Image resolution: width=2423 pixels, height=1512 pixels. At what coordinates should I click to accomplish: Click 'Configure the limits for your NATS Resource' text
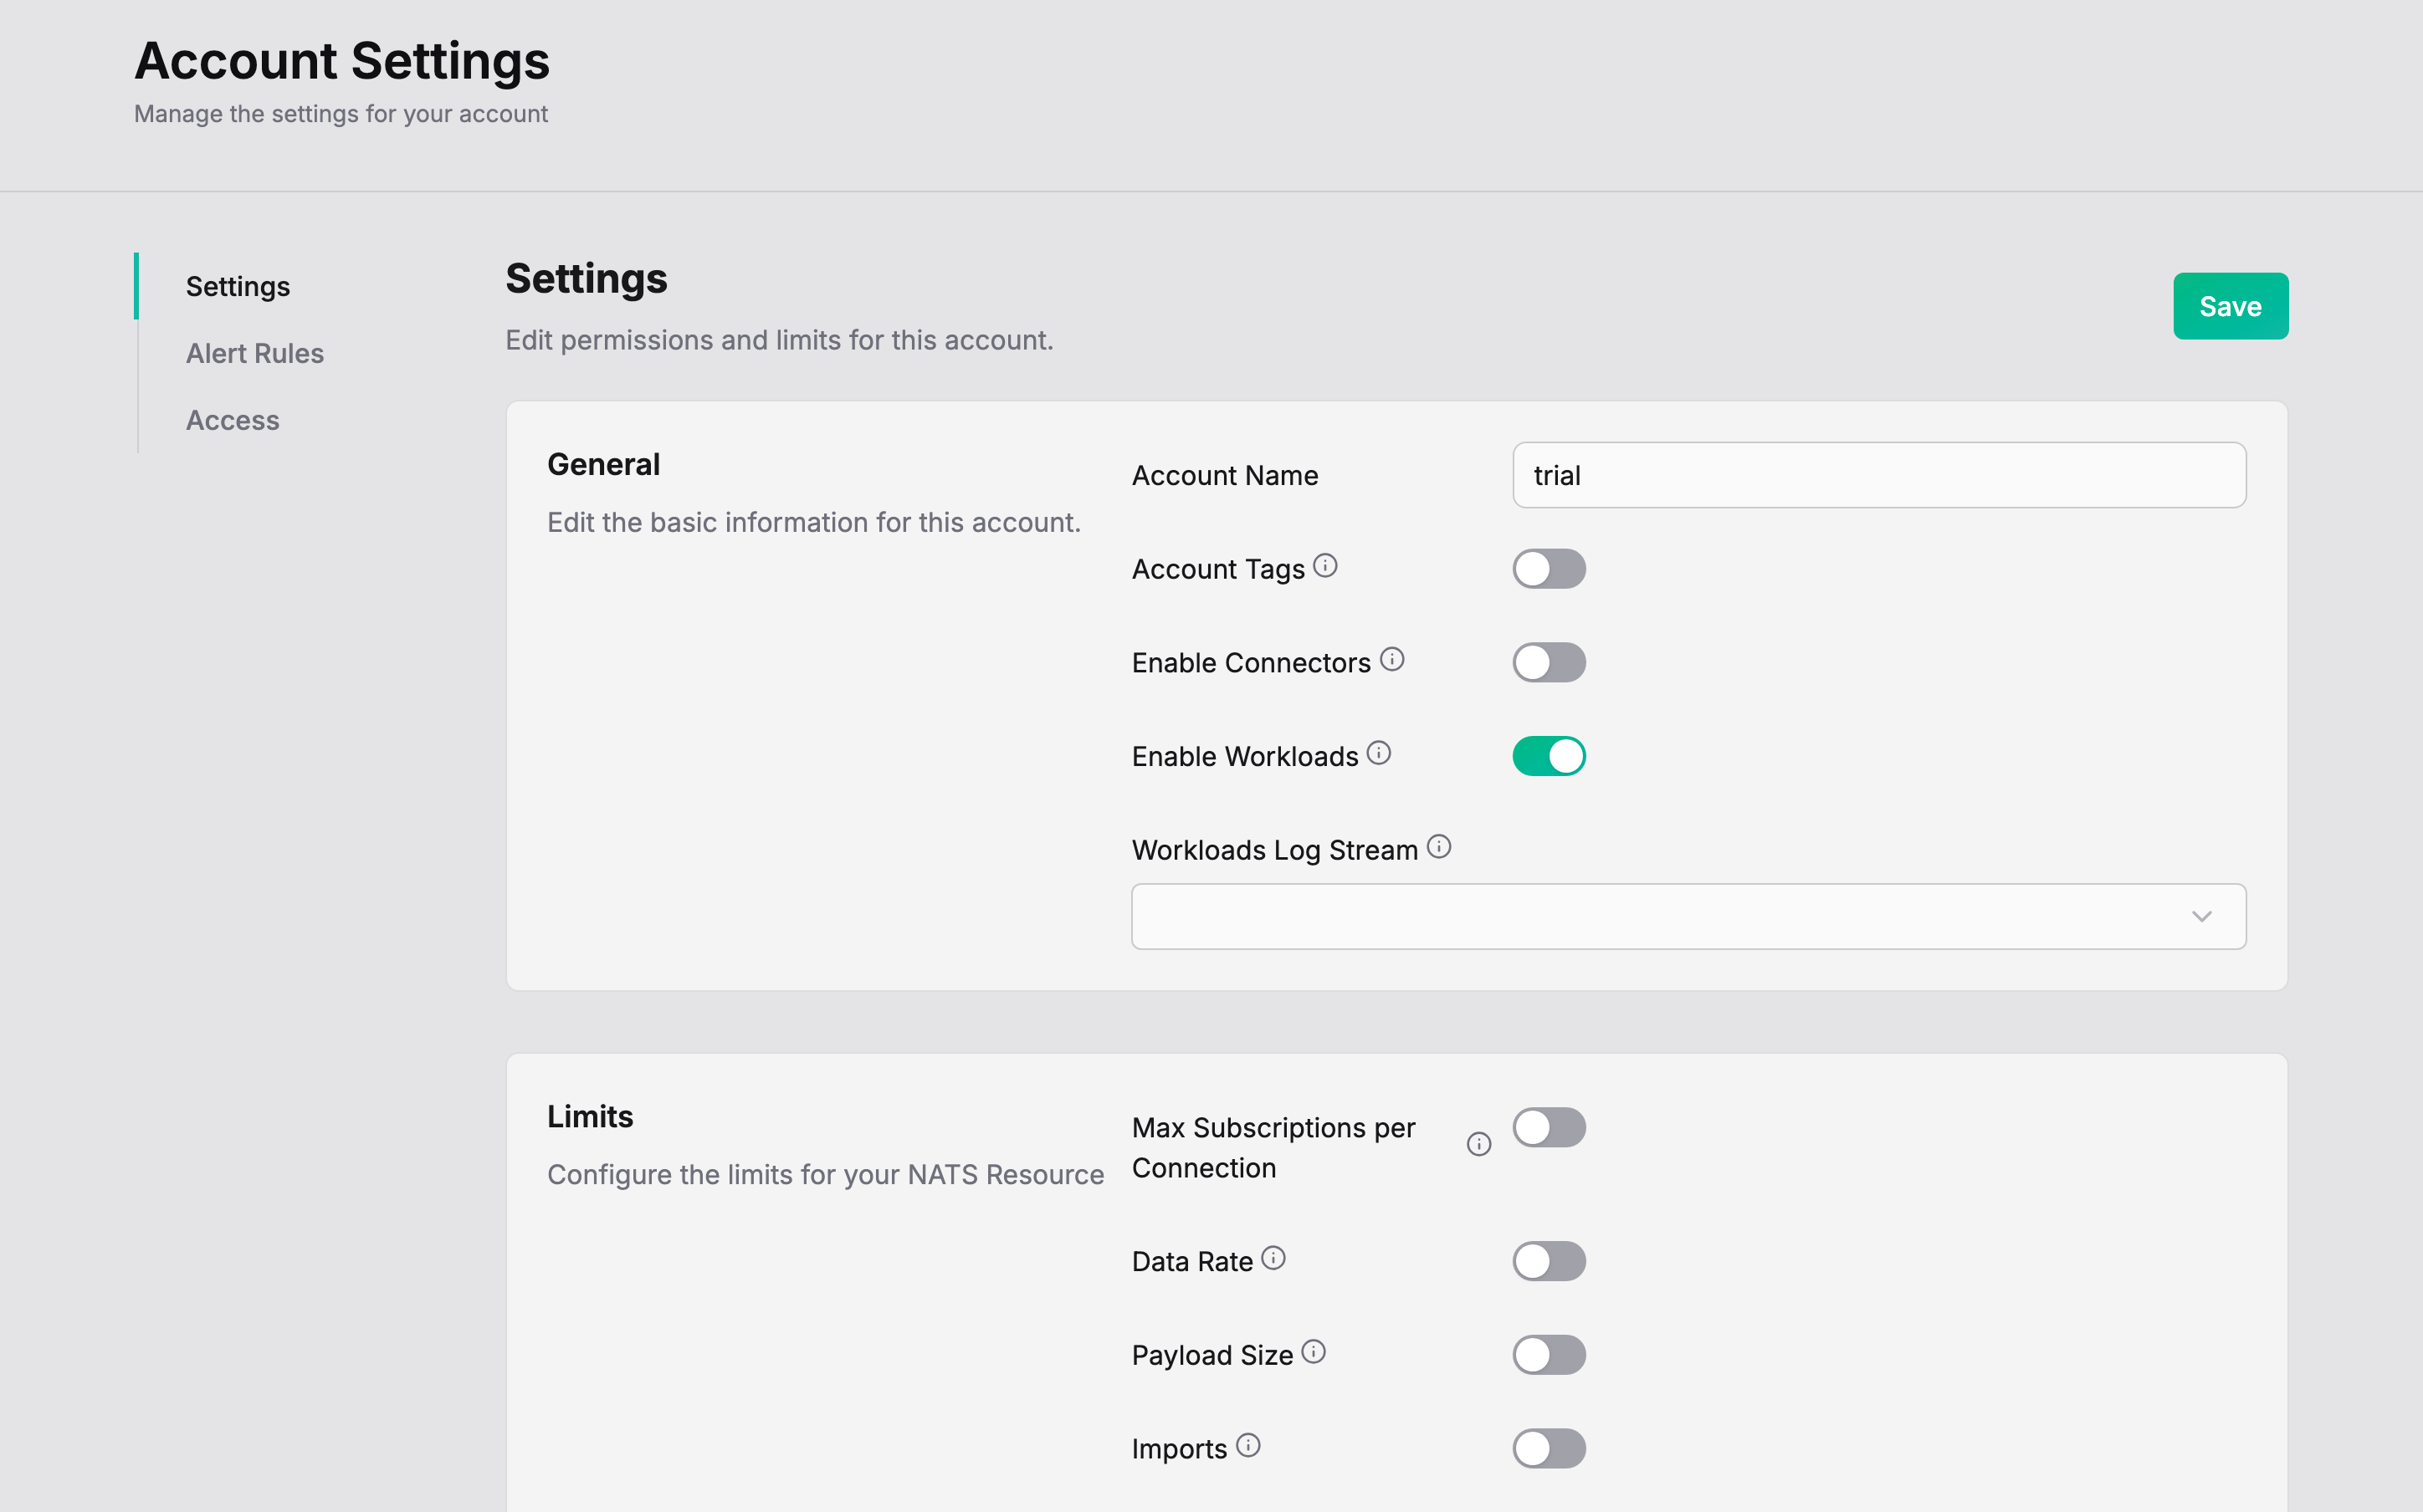(x=825, y=1174)
